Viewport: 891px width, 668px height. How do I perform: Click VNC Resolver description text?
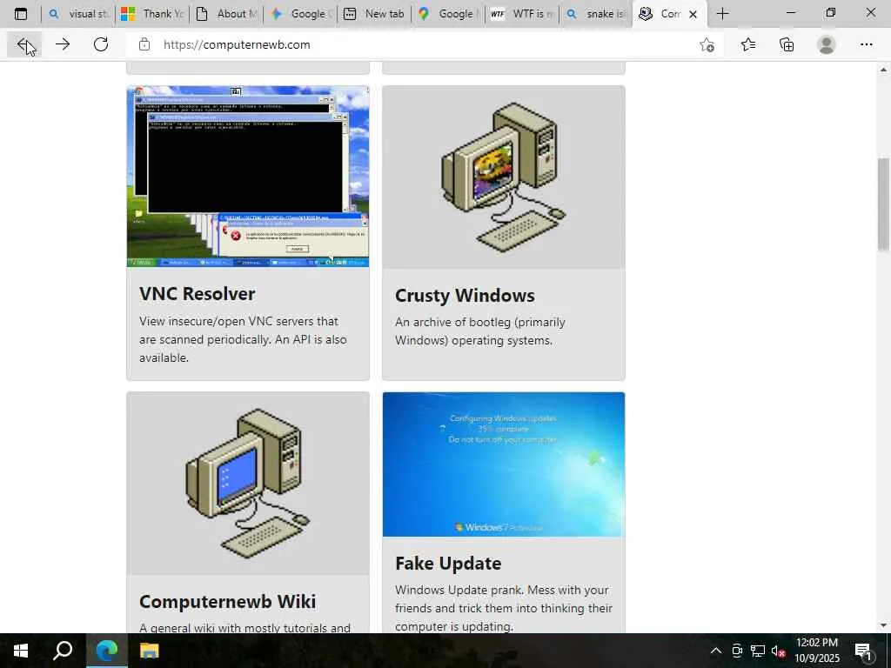[243, 339]
